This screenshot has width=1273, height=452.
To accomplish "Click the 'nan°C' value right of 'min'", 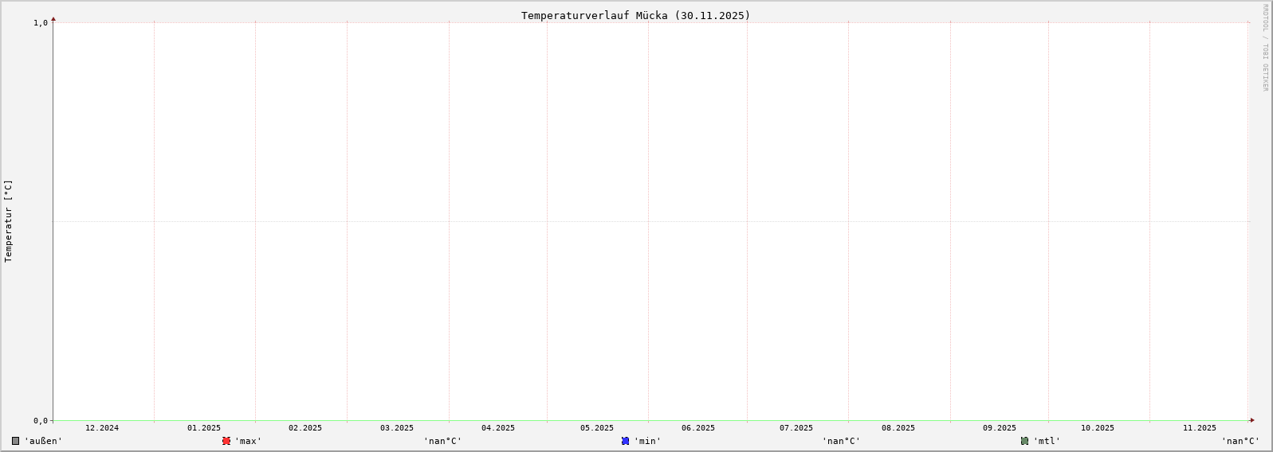I will [x=842, y=441].
